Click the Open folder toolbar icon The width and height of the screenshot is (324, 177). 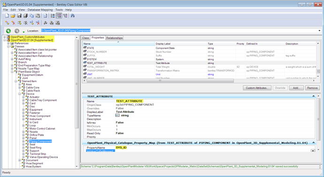pyautogui.click(x=13, y=15)
